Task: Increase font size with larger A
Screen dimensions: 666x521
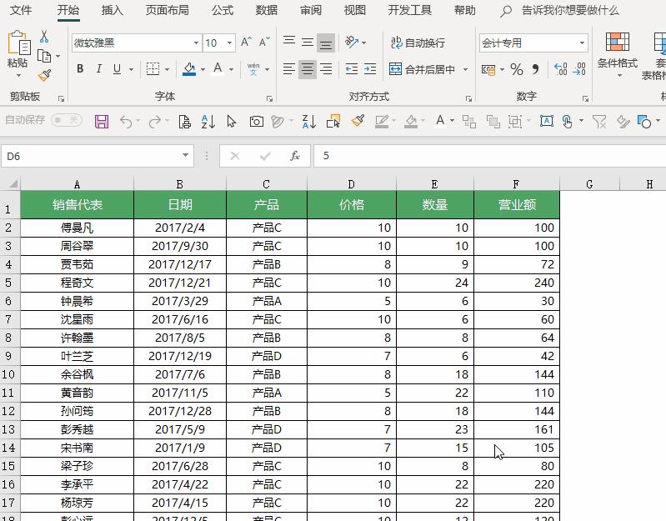Action: pos(246,42)
